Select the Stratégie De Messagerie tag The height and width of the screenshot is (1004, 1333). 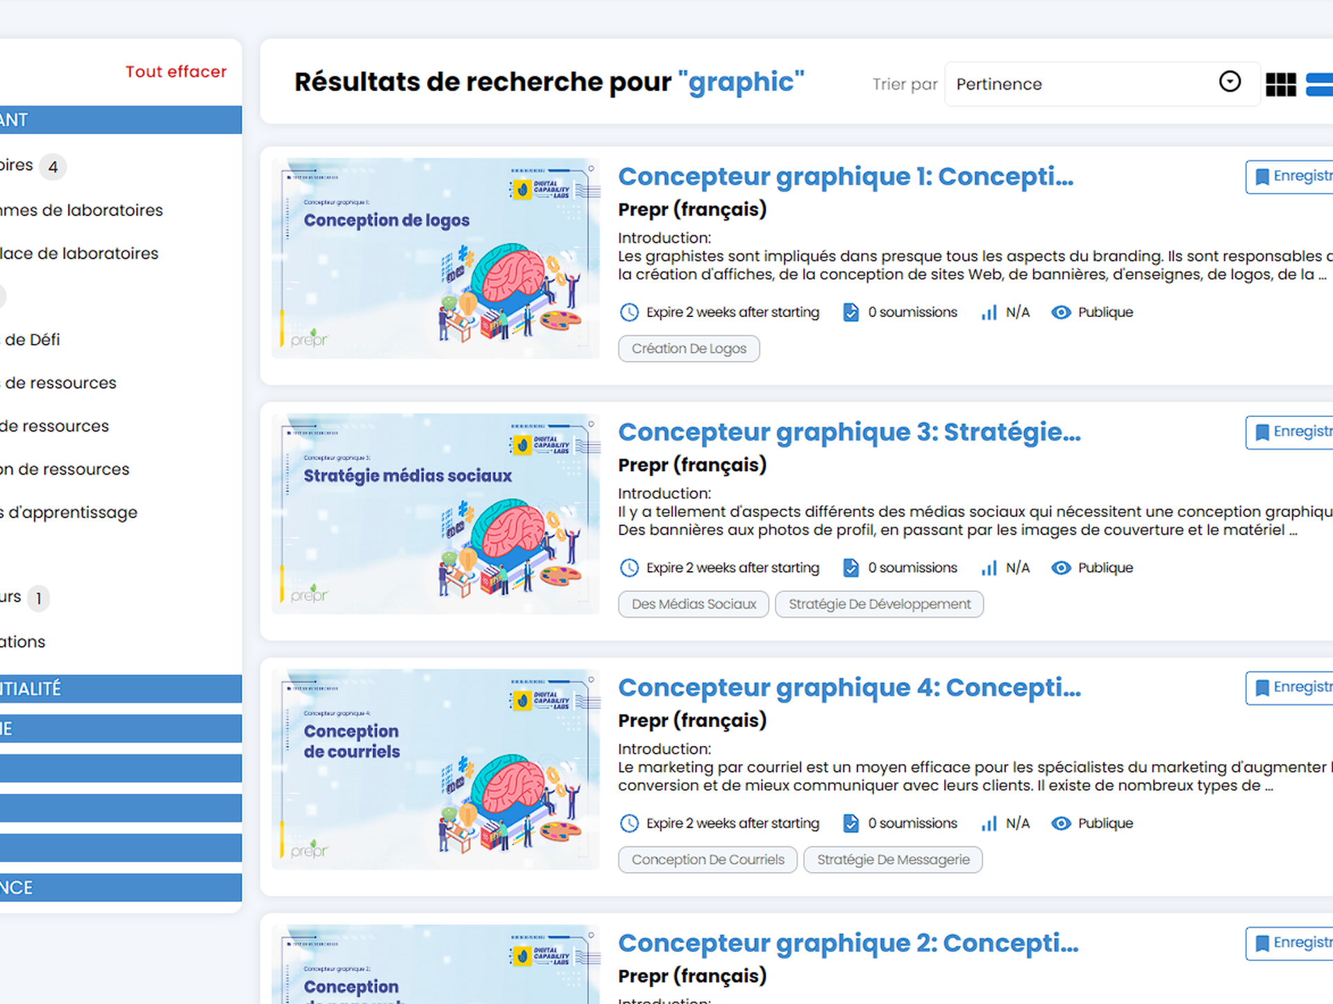click(893, 860)
